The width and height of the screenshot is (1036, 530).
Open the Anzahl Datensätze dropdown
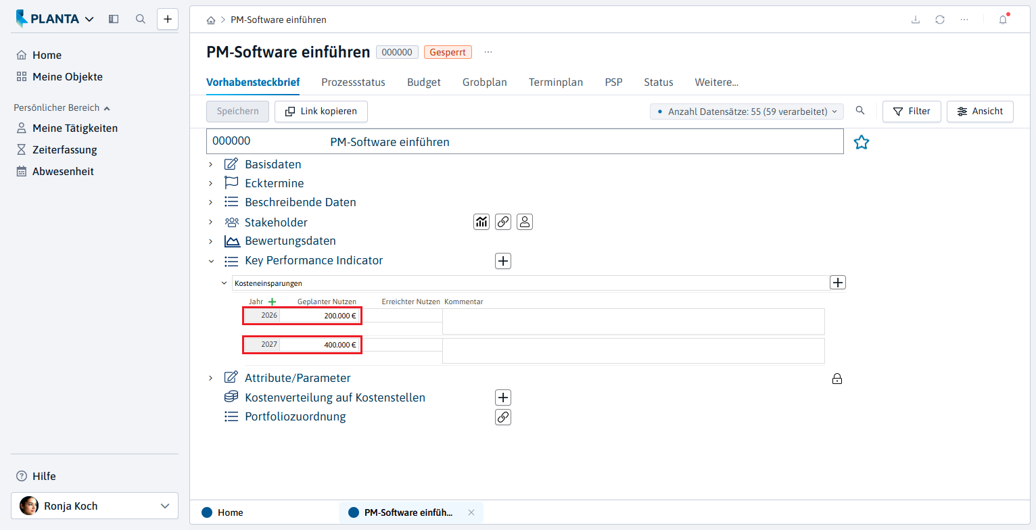(747, 112)
